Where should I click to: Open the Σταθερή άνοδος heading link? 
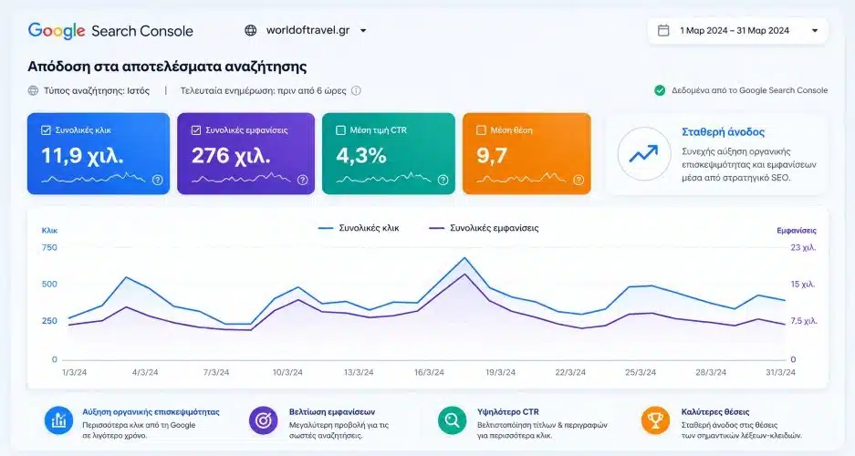click(723, 132)
